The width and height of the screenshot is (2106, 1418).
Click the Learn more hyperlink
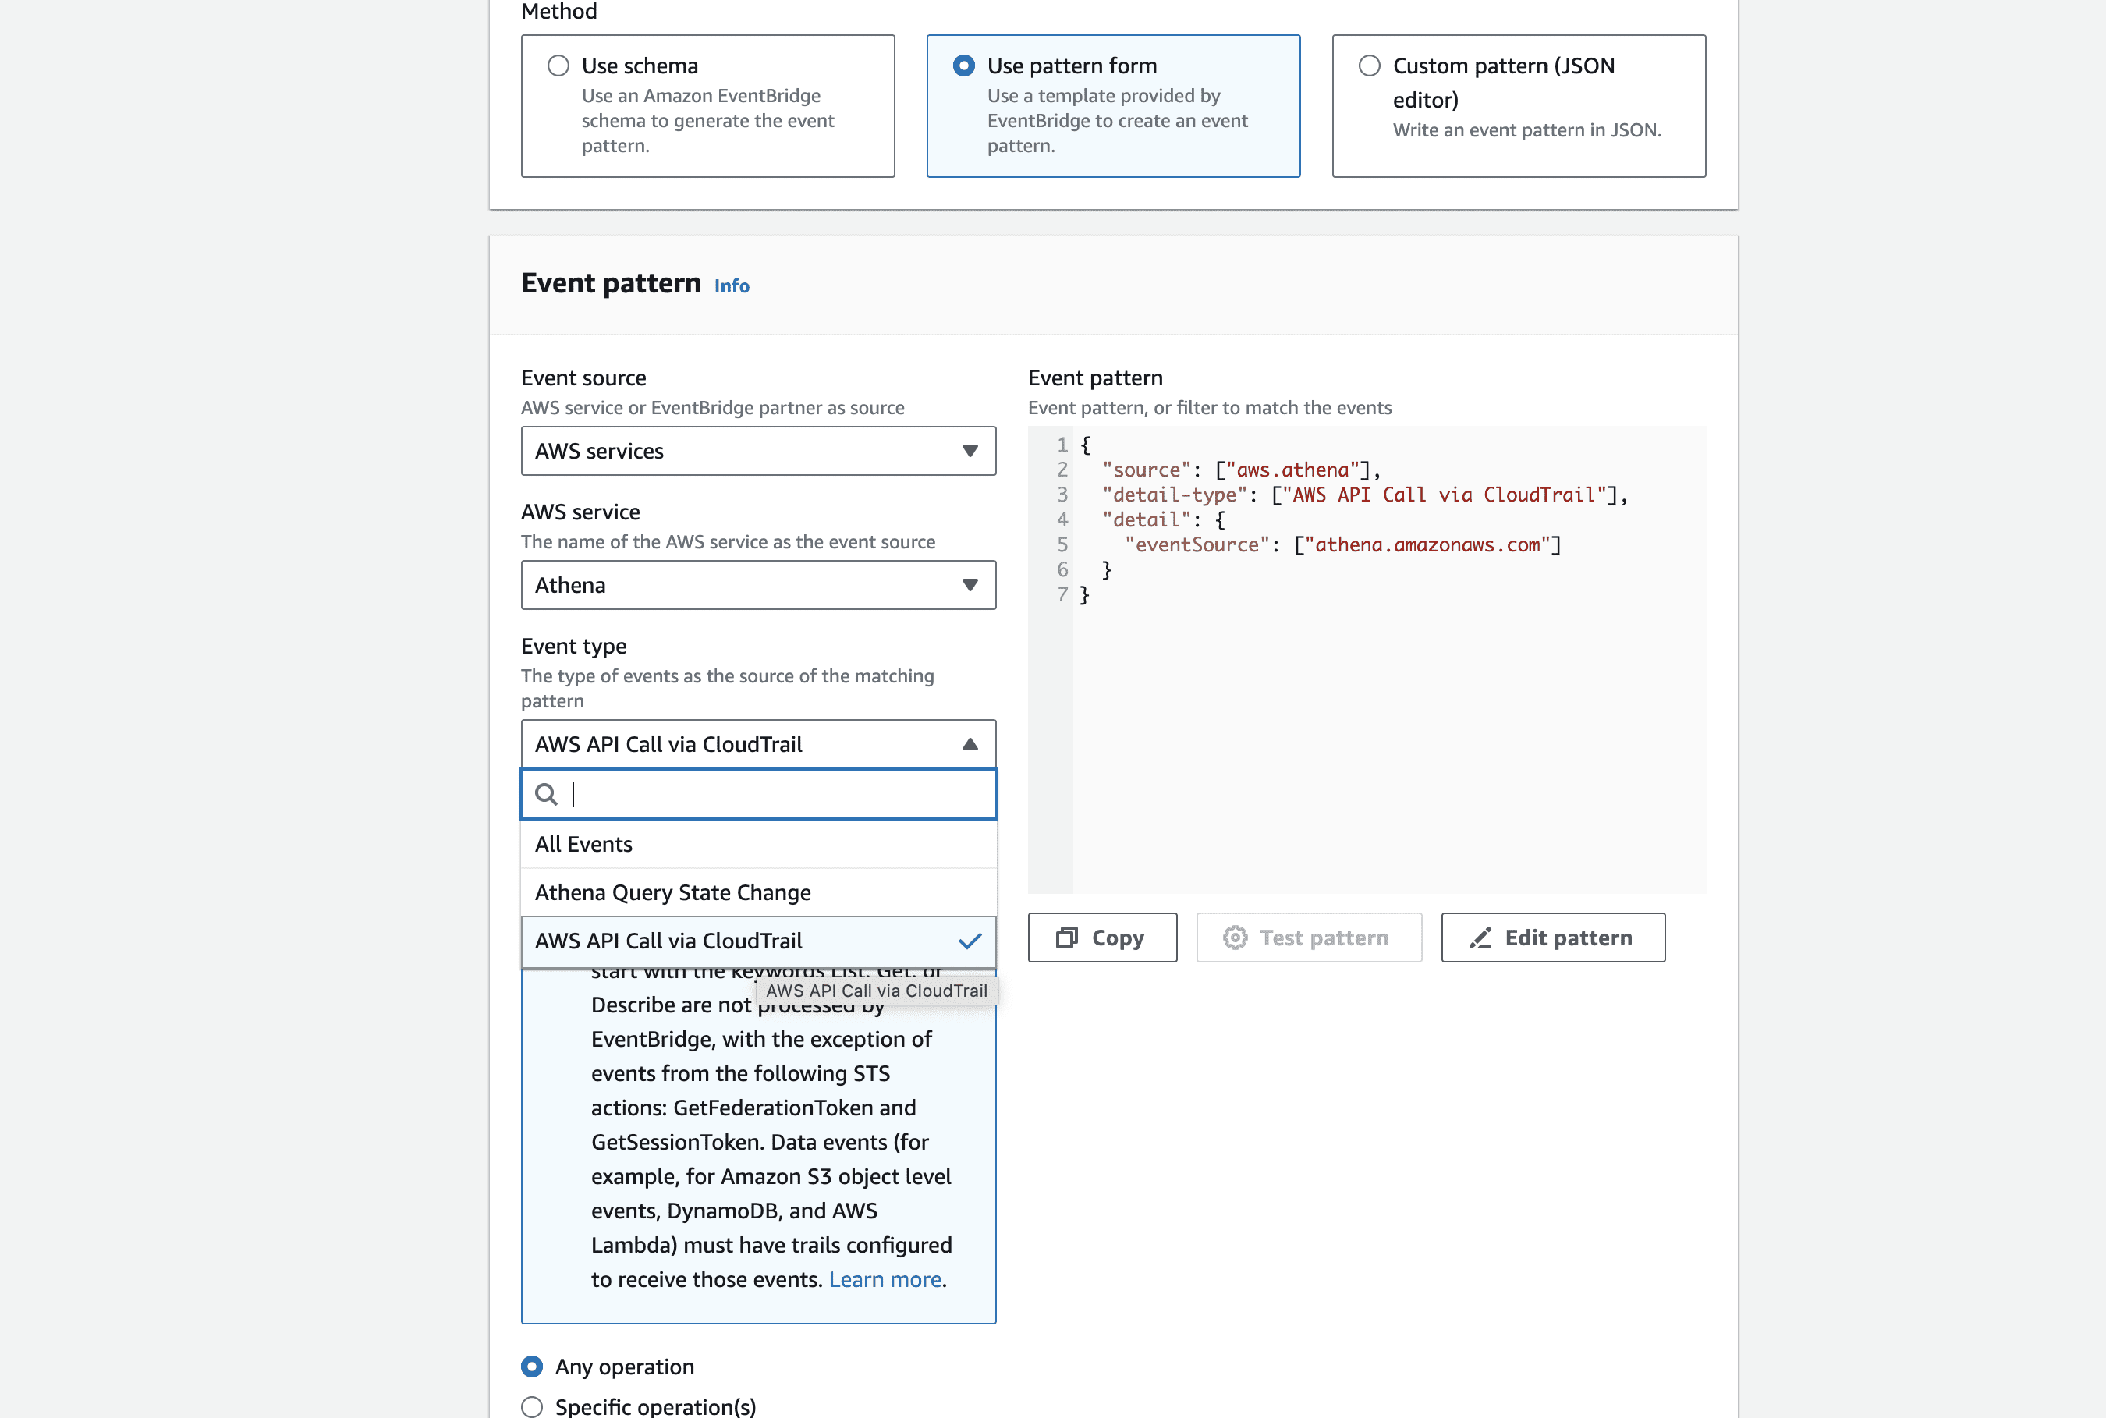pos(885,1278)
